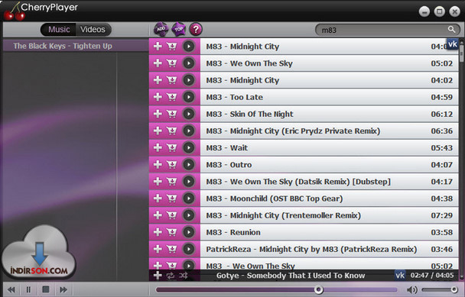The height and width of the screenshot is (297, 465).
Task: Play PatrickReza Midnight City remix
Action: (189, 249)
